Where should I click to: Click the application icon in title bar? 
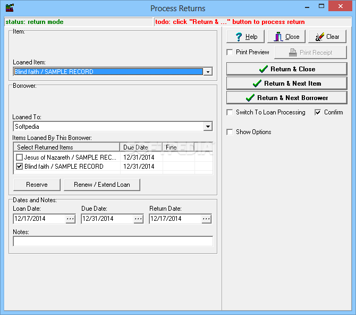click(10, 8)
